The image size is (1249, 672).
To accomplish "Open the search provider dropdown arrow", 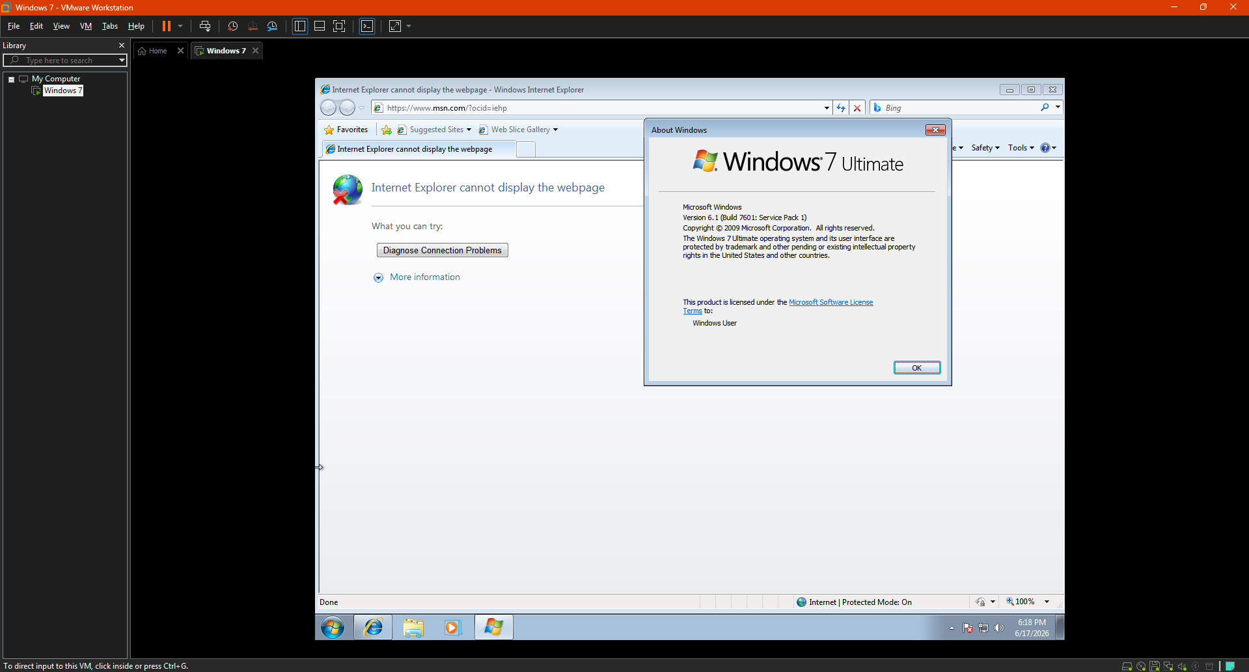I will (1058, 107).
